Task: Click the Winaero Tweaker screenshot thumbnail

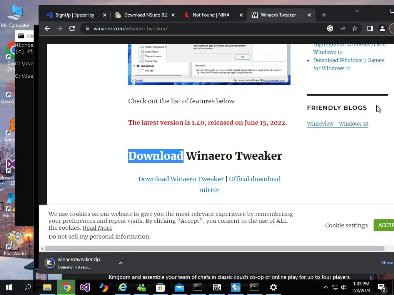Action: (209, 64)
